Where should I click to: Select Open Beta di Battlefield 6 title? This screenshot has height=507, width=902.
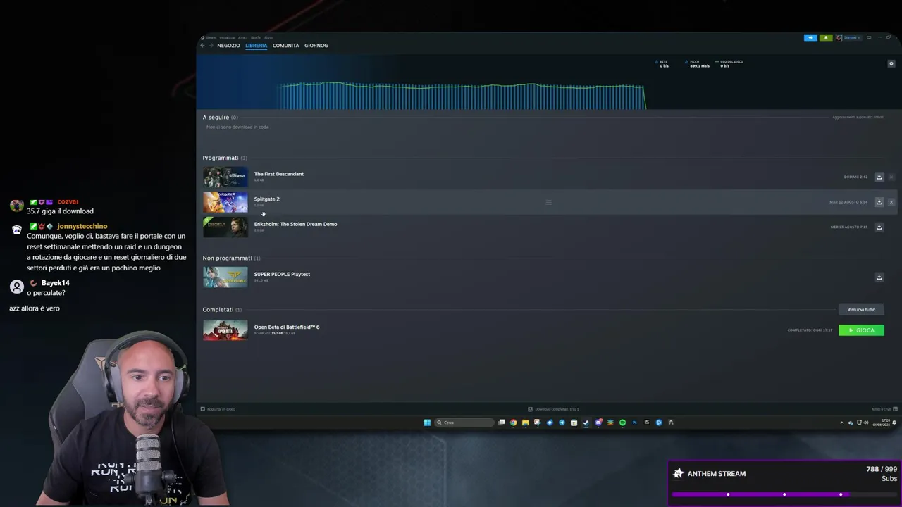pos(287,327)
